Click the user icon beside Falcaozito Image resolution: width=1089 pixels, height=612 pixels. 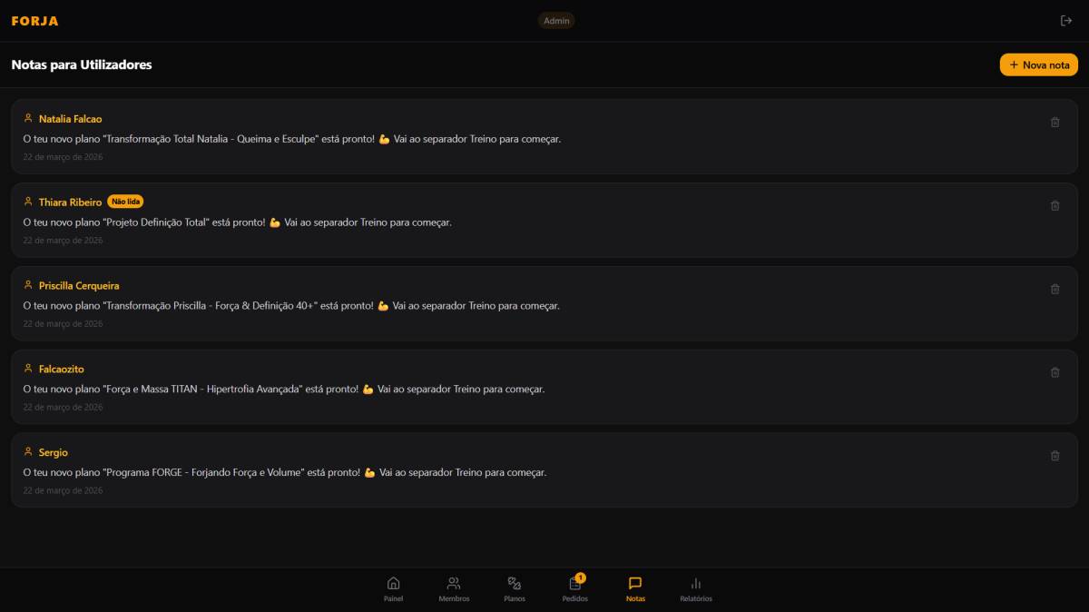[28, 369]
